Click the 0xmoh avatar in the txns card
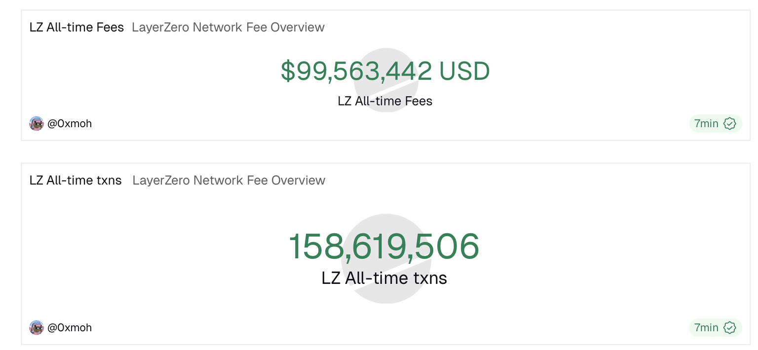The height and width of the screenshot is (350, 758). pyautogui.click(x=37, y=327)
